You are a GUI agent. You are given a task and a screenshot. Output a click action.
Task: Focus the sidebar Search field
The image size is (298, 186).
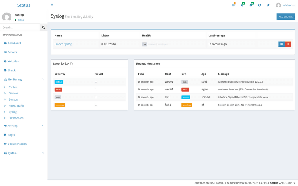click(20, 27)
